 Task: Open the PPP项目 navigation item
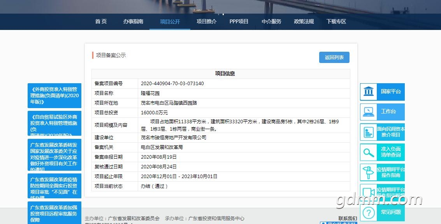[x=239, y=21]
